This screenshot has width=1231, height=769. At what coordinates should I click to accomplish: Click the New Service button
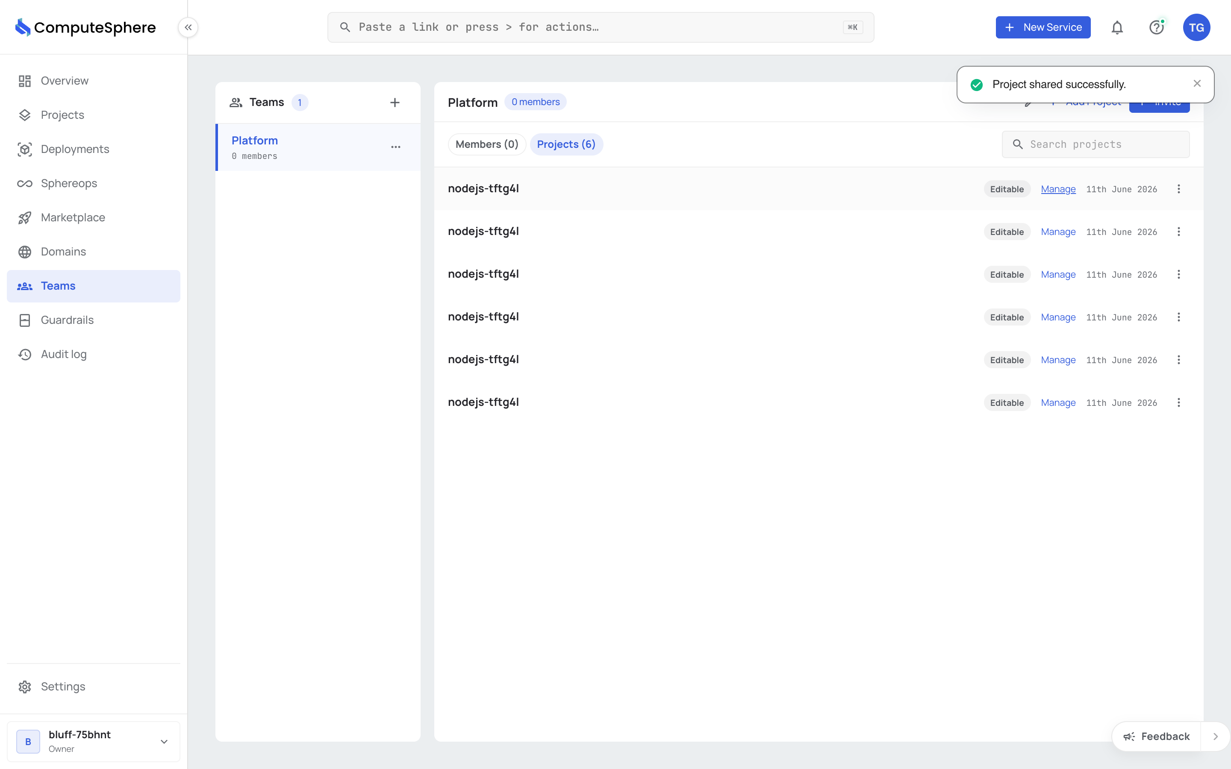(x=1043, y=27)
